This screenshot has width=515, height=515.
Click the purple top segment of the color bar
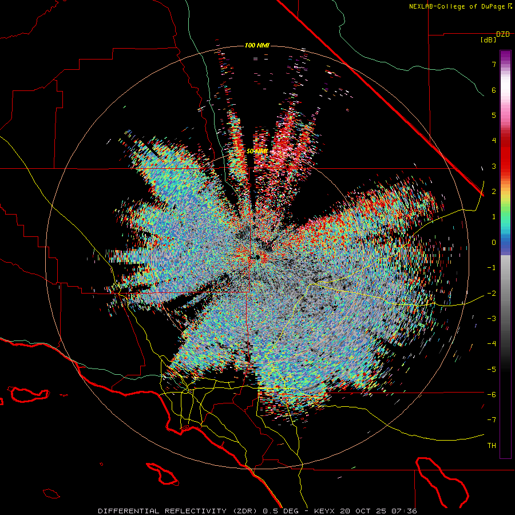click(x=505, y=56)
